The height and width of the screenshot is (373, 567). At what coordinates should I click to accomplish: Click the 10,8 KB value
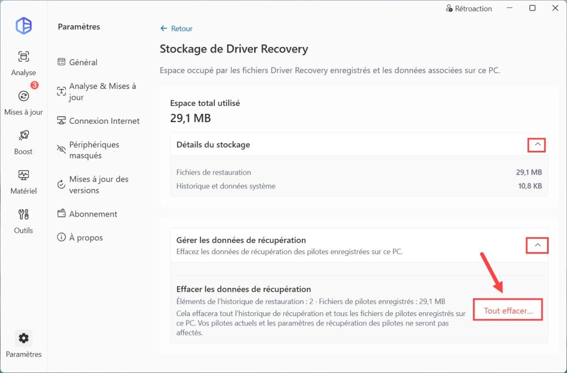coord(530,186)
